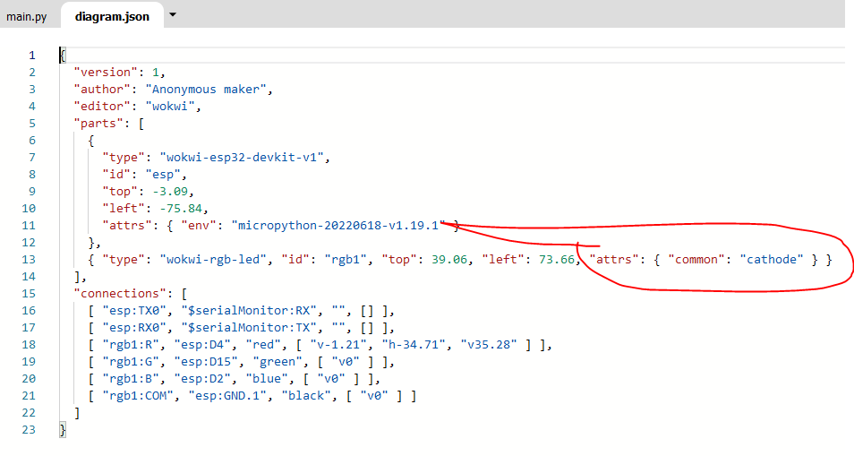Click the "micropython-20220618-v1.19.1" env value
This screenshot has width=854, height=456.
(x=338, y=225)
